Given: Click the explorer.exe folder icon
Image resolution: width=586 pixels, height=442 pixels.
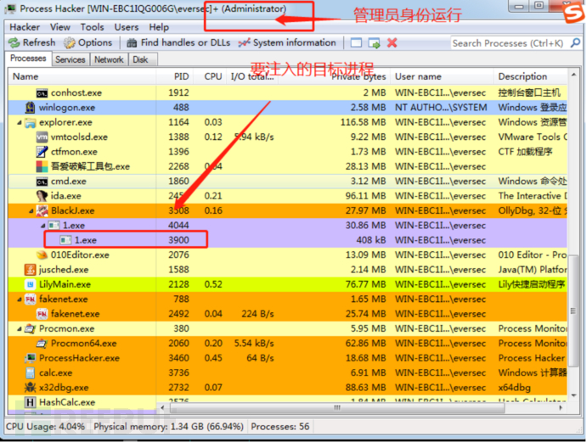Looking at the screenshot, I should pyautogui.click(x=30, y=122).
